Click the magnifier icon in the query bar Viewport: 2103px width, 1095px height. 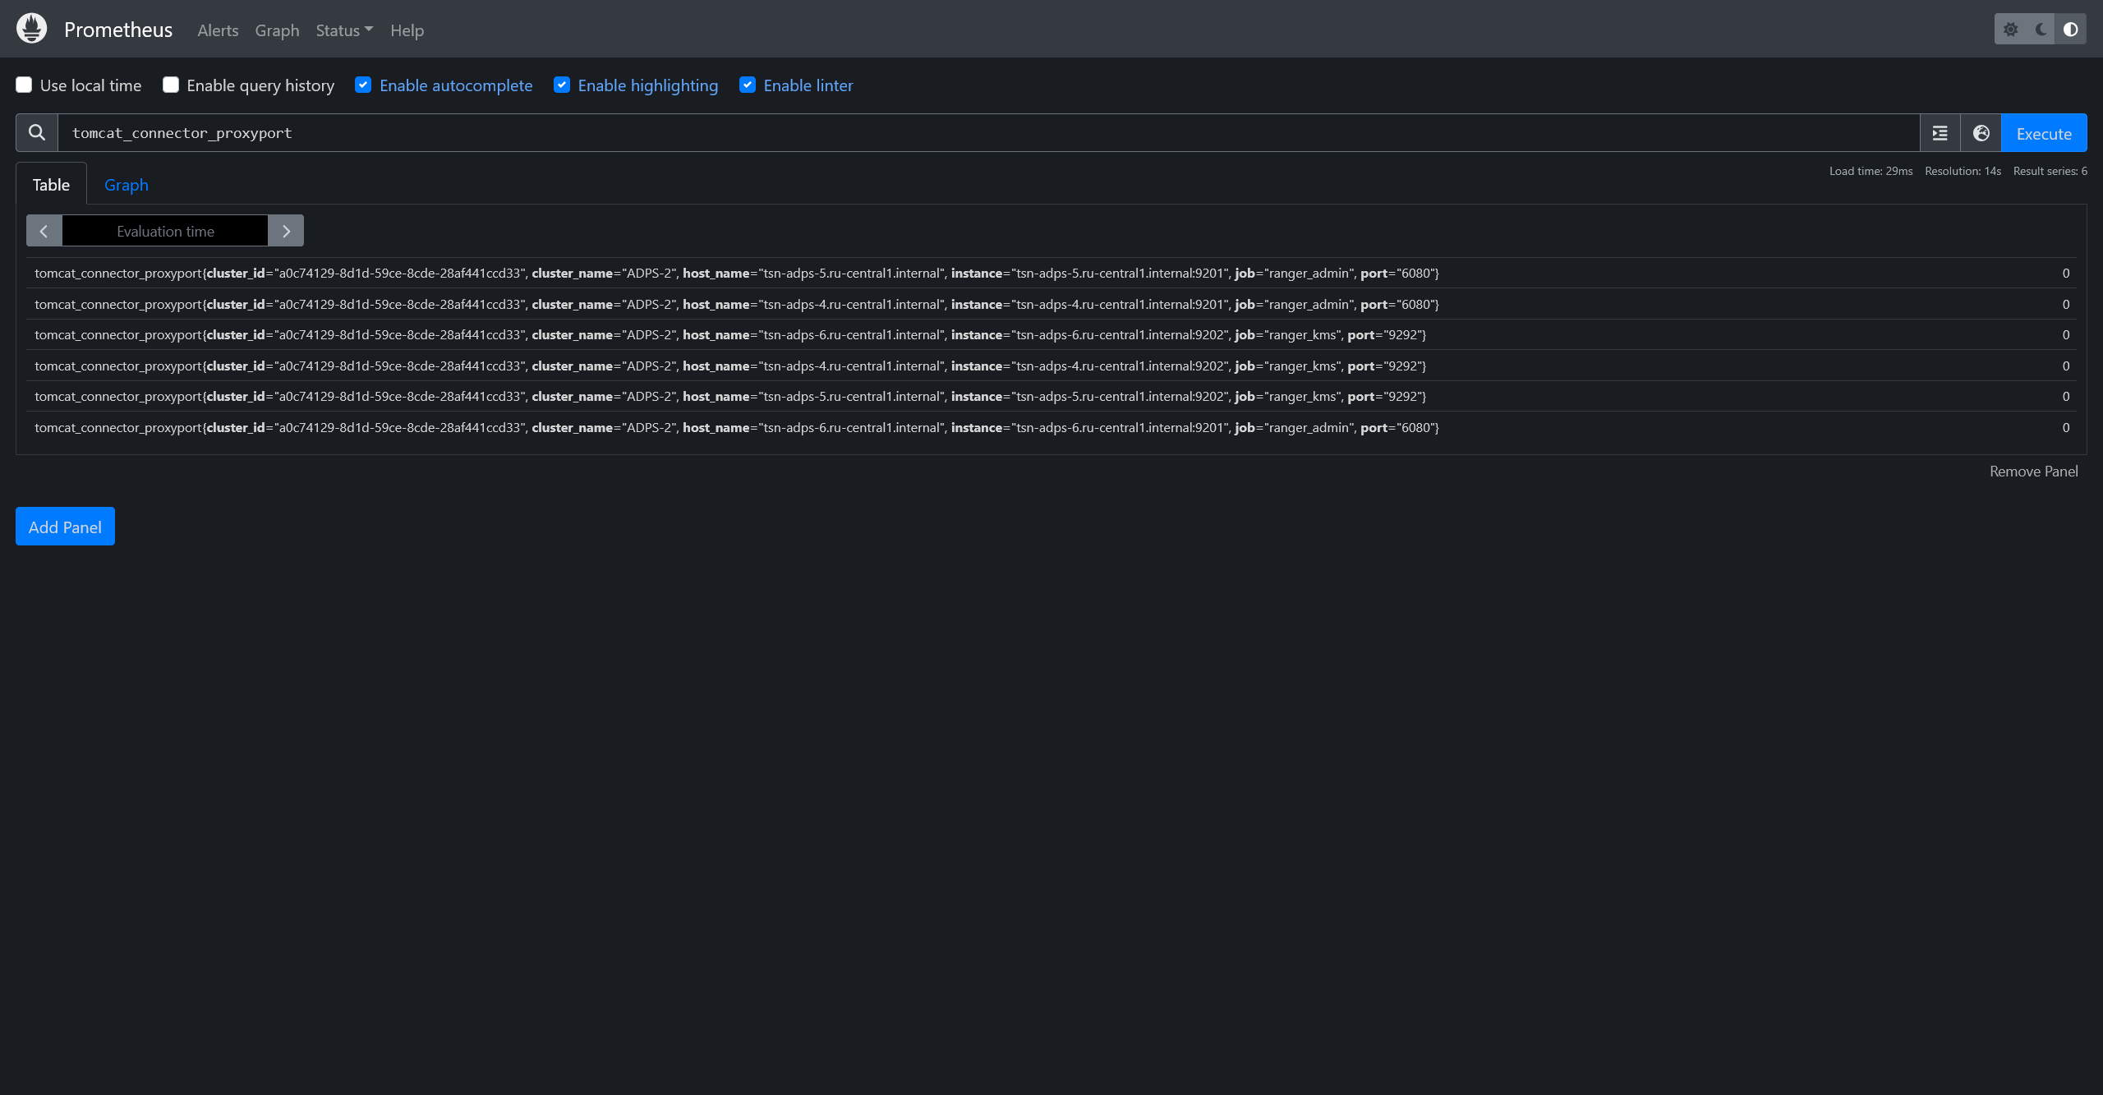(x=36, y=132)
